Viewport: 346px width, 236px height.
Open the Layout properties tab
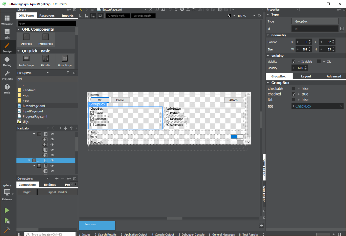point(306,76)
